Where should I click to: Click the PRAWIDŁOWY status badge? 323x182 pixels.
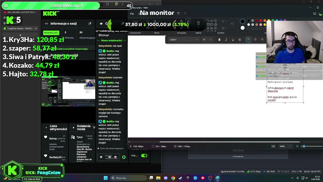point(51,33)
